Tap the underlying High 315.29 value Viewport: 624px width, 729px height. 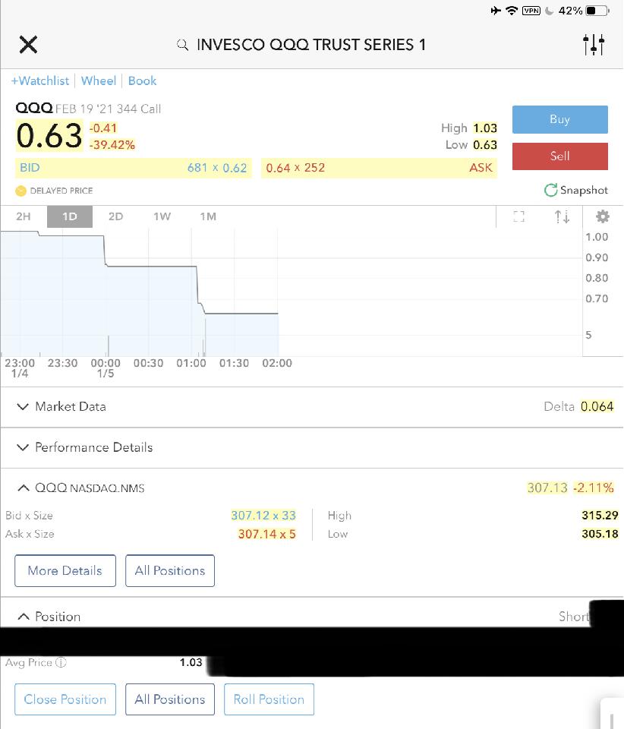coord(600,516)
